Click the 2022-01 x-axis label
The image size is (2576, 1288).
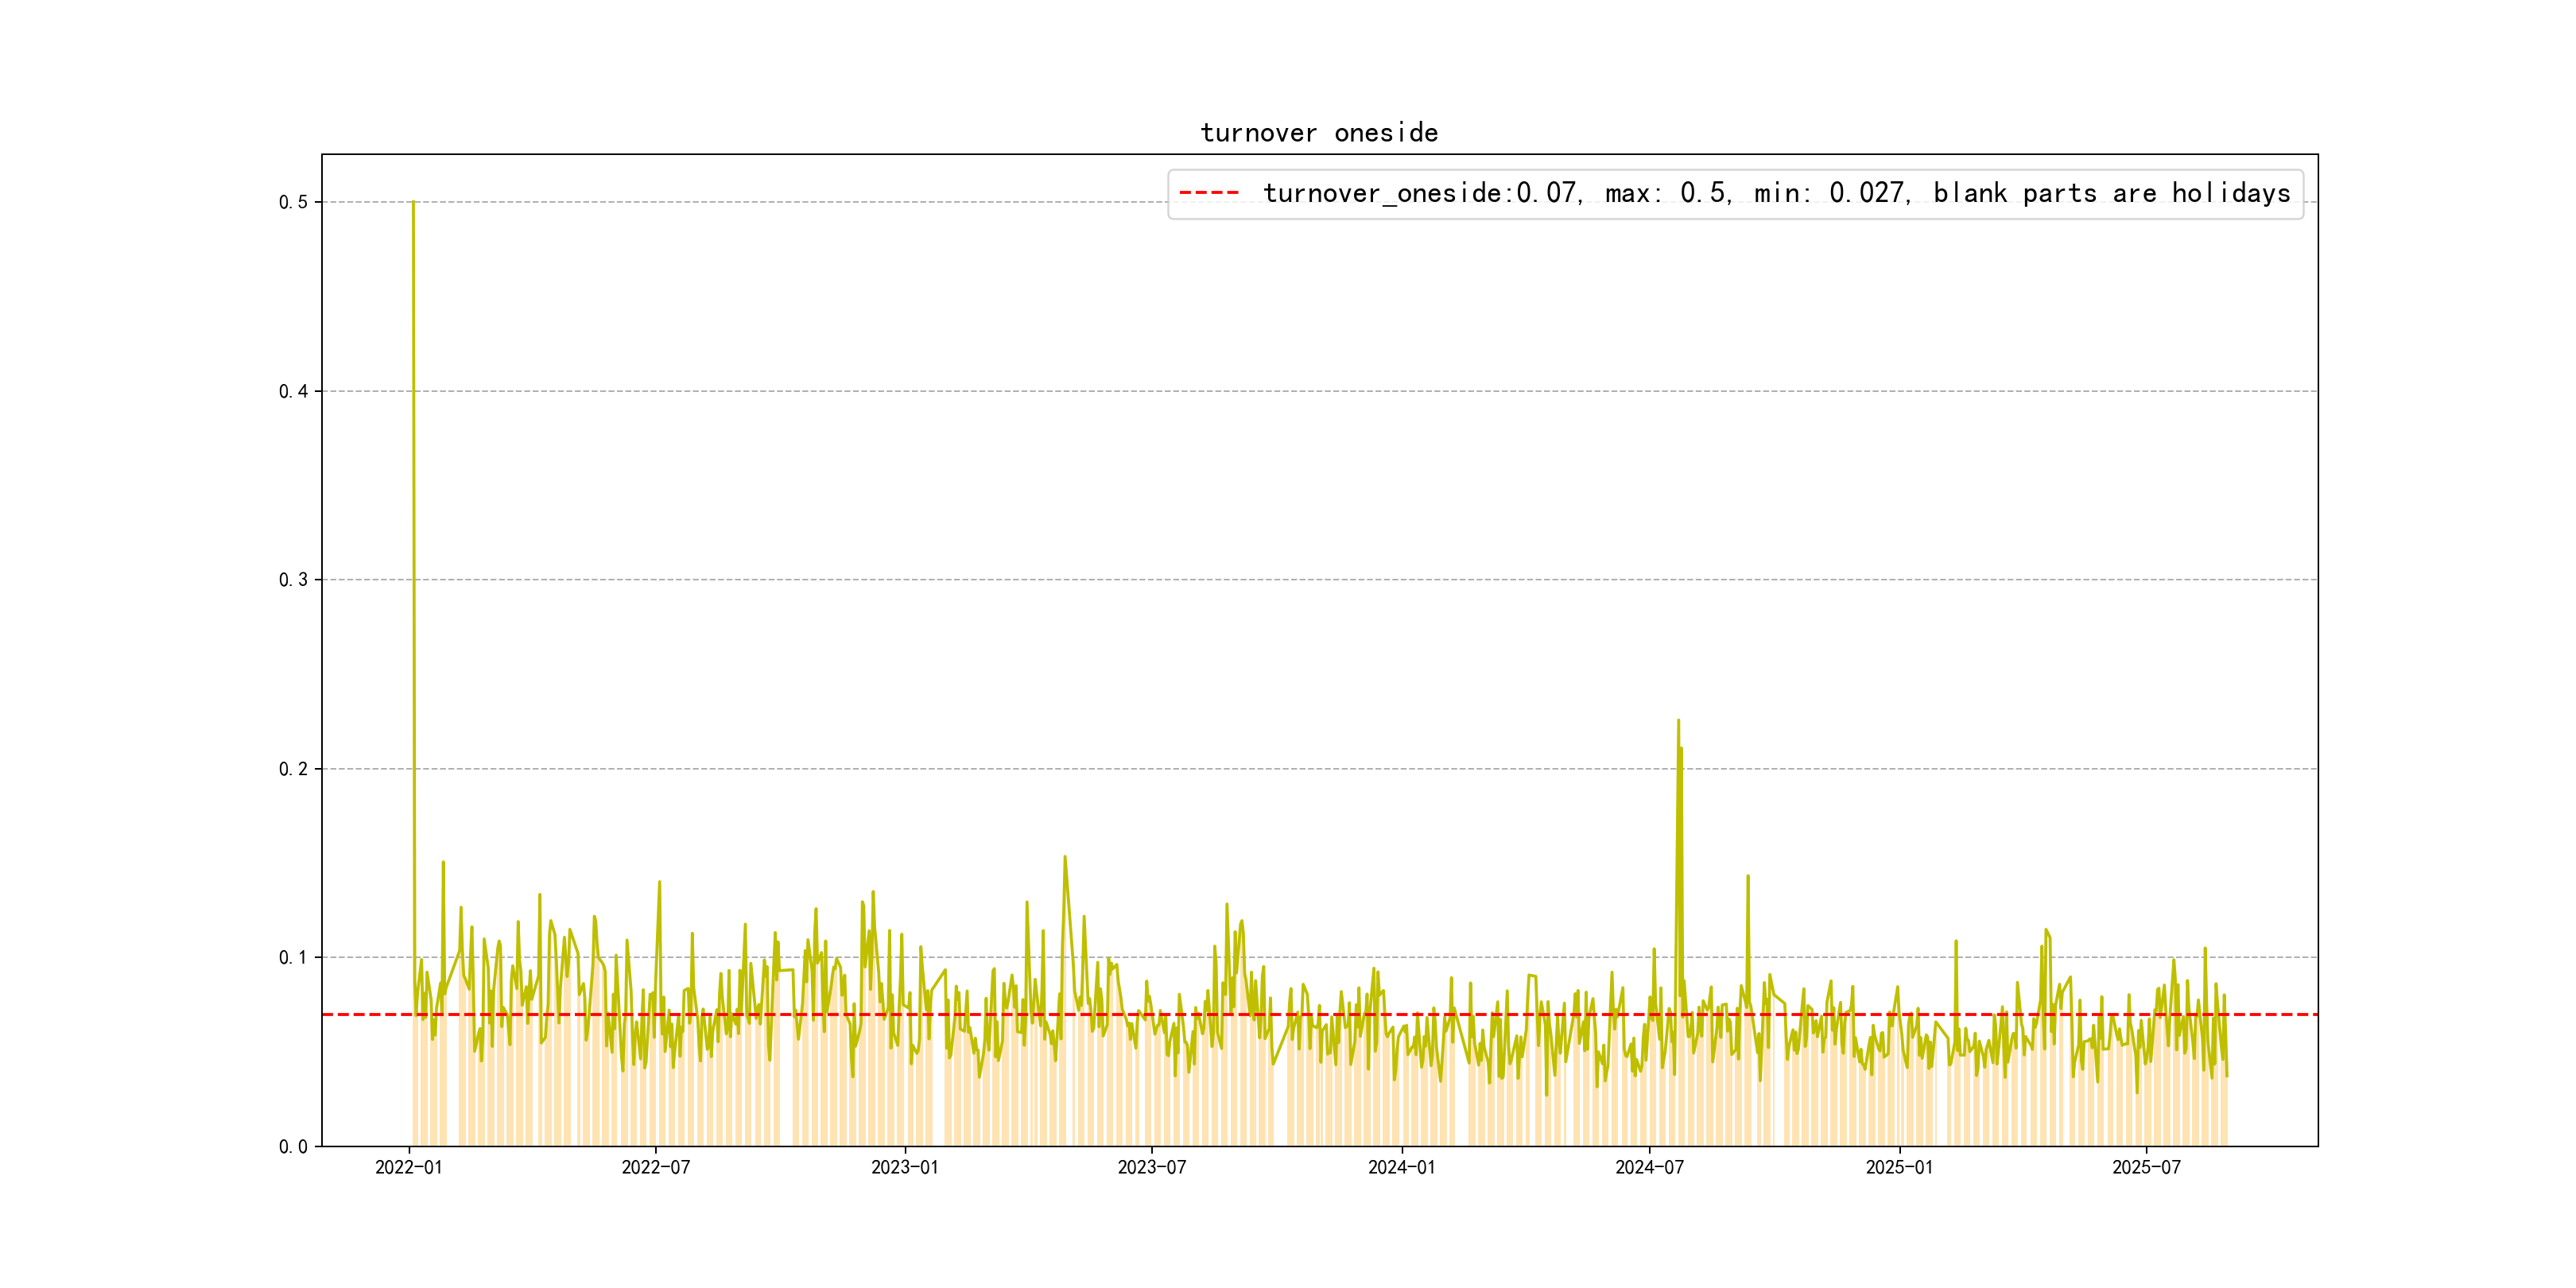tap(408, 1167)
